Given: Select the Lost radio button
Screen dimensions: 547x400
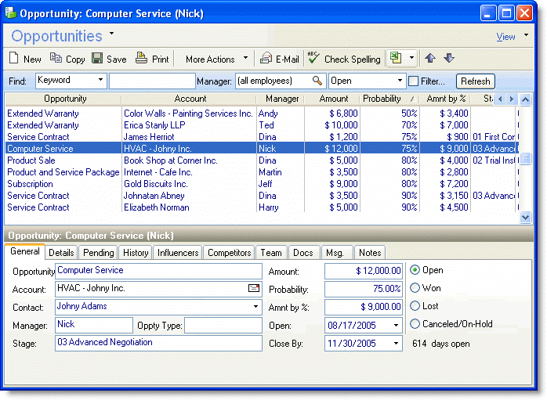Looking at the screenshot, I should pos(415,305).
